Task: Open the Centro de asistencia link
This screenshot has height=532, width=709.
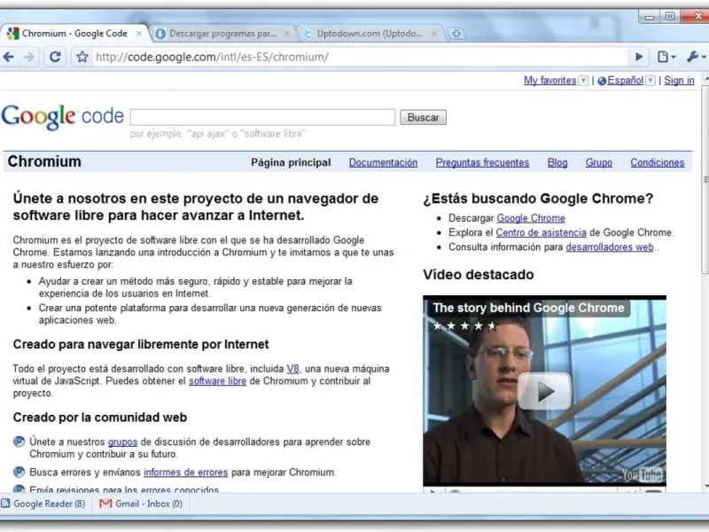Action: click(x=541, y=232)
